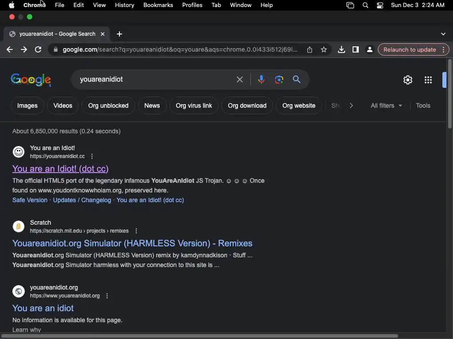Image resolution: width=453 pixels, height=339 pixels.
Task: Close the youareanidiot Google Search tab
Action: (x=103, y=34)
